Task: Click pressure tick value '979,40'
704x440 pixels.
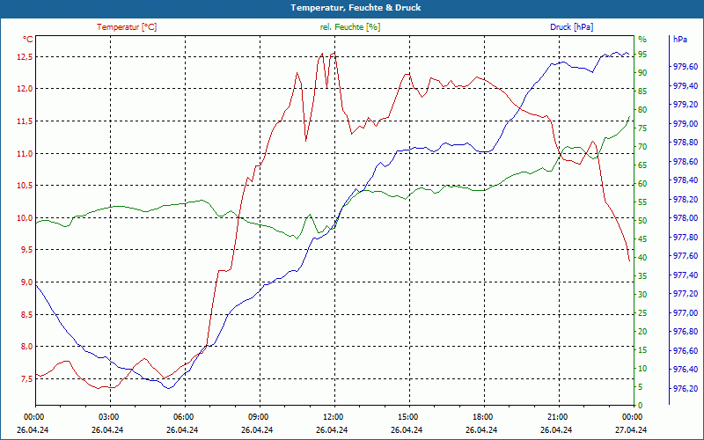Action: [686, 85]
